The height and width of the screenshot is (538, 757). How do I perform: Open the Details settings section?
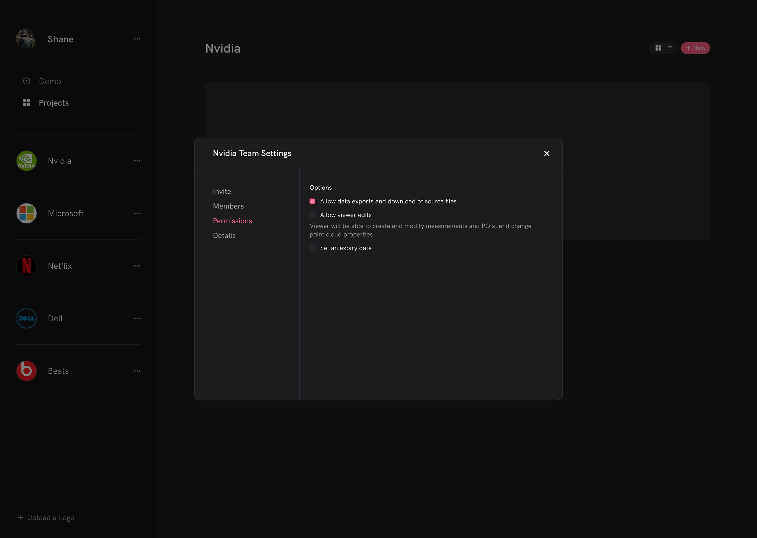point(224,235)
